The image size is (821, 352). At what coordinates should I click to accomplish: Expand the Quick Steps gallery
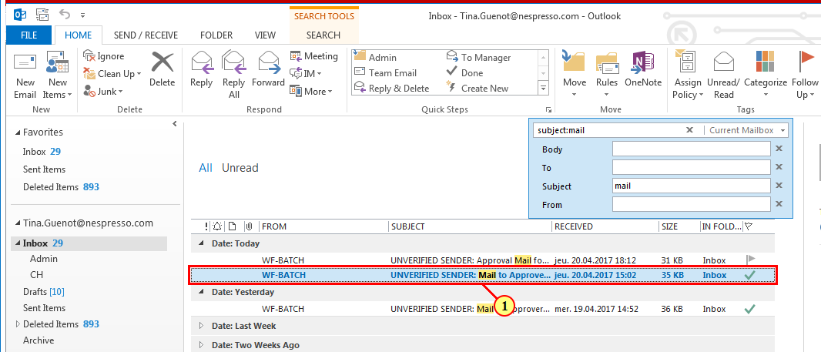tap(544, 89)
